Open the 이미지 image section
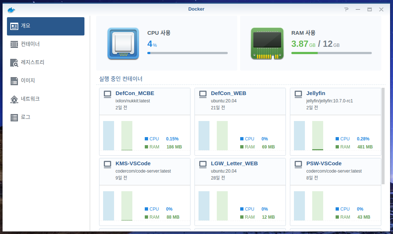Viewport: 393px width, 234px height. pyautogui.click(x=46, y=81)
